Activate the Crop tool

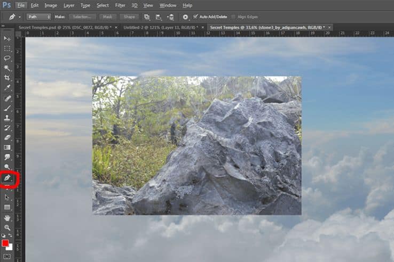point(7,78)
